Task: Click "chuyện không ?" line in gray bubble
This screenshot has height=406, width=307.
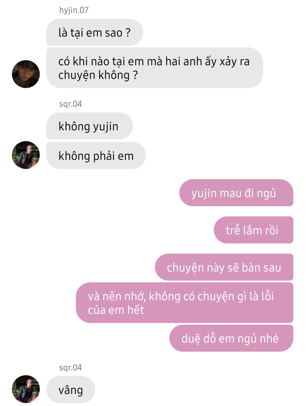Action: (98, 75)
